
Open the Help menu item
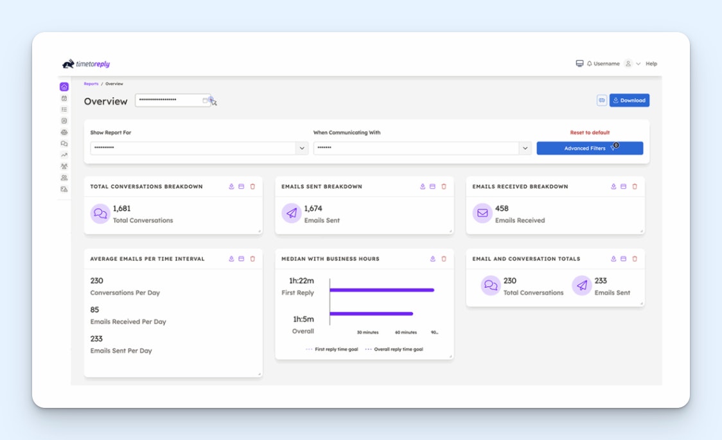[651, 64]
